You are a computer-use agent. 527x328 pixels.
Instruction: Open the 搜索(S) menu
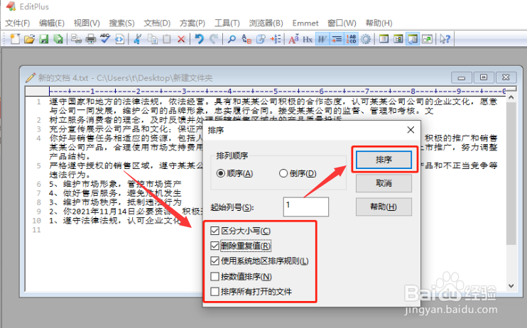point(121,23)
